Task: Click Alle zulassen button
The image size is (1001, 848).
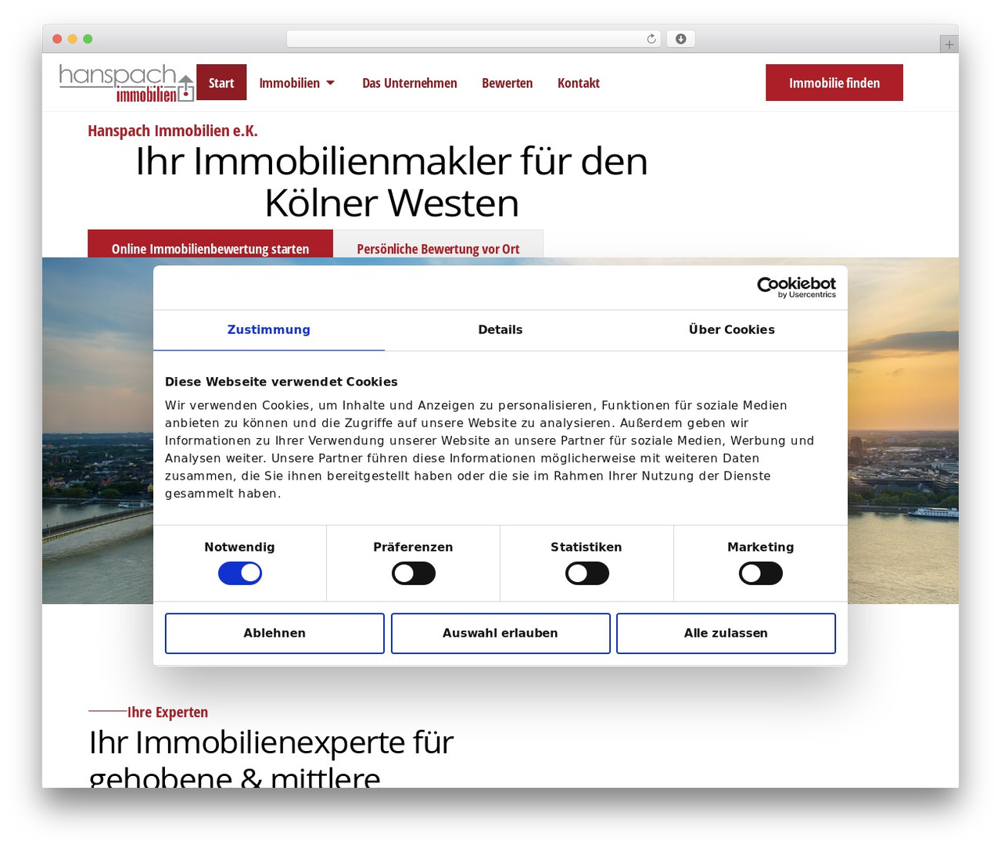Action: (726, 633)
